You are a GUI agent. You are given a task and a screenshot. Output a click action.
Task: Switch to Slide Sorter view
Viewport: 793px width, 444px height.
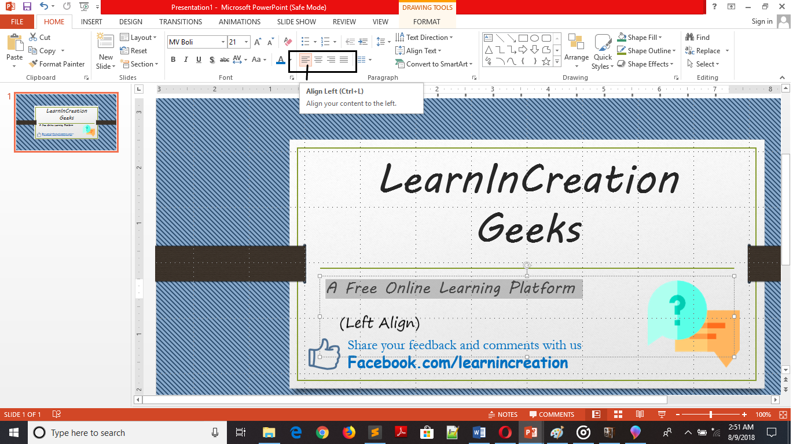[x=618, y=415]
